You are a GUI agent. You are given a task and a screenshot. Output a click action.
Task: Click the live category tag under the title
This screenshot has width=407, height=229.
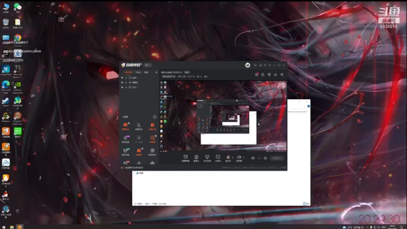[169, 76]
